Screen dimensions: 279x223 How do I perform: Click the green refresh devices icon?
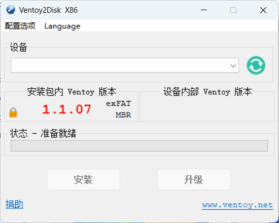pyautogui.click(x=256, y=65)
